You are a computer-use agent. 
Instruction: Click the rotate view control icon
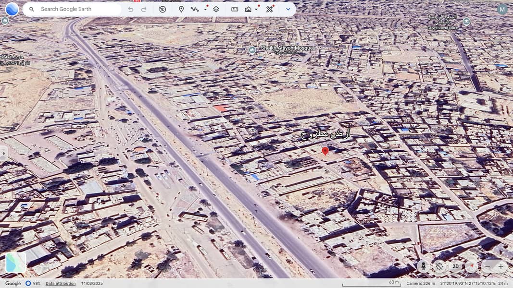click(439, 266)
